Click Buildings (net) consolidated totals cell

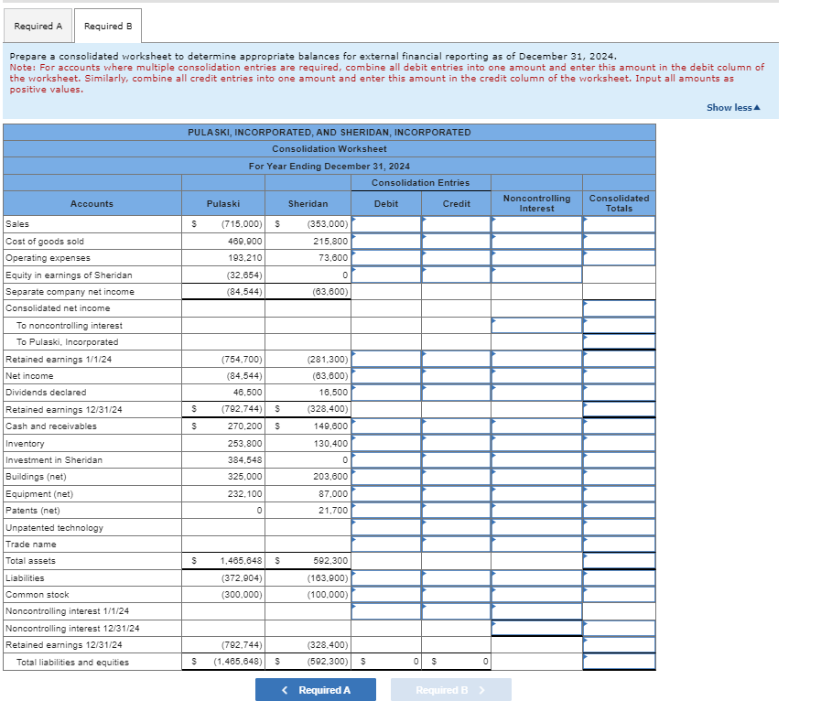point(619,477)
